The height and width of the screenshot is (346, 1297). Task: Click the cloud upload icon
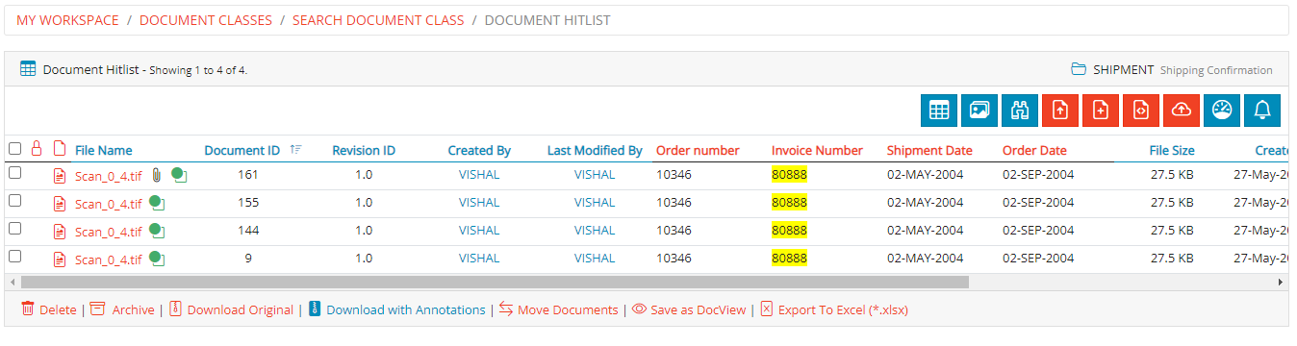click(1182, 111)
